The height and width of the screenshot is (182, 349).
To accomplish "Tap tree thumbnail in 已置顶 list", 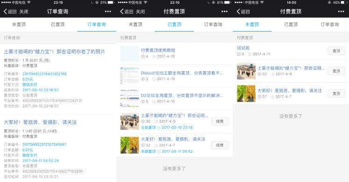I will [130, 145].
